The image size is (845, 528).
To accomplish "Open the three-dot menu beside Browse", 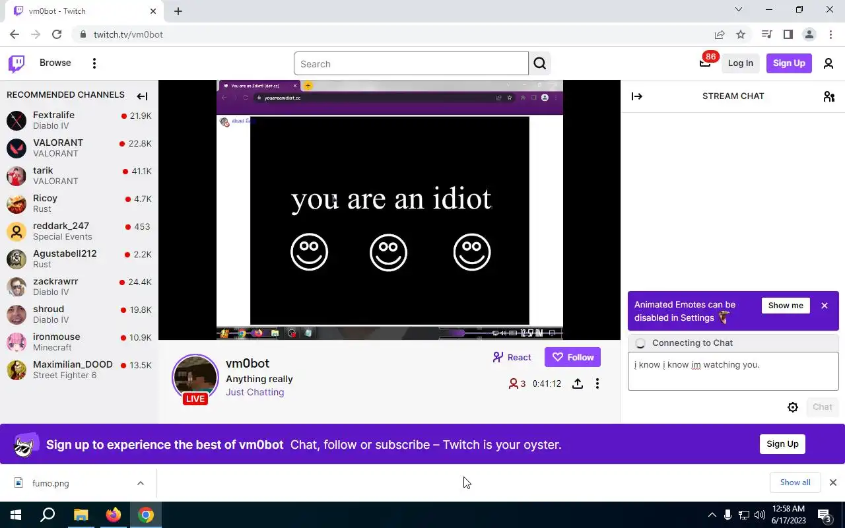I will [x=94, y=63].
